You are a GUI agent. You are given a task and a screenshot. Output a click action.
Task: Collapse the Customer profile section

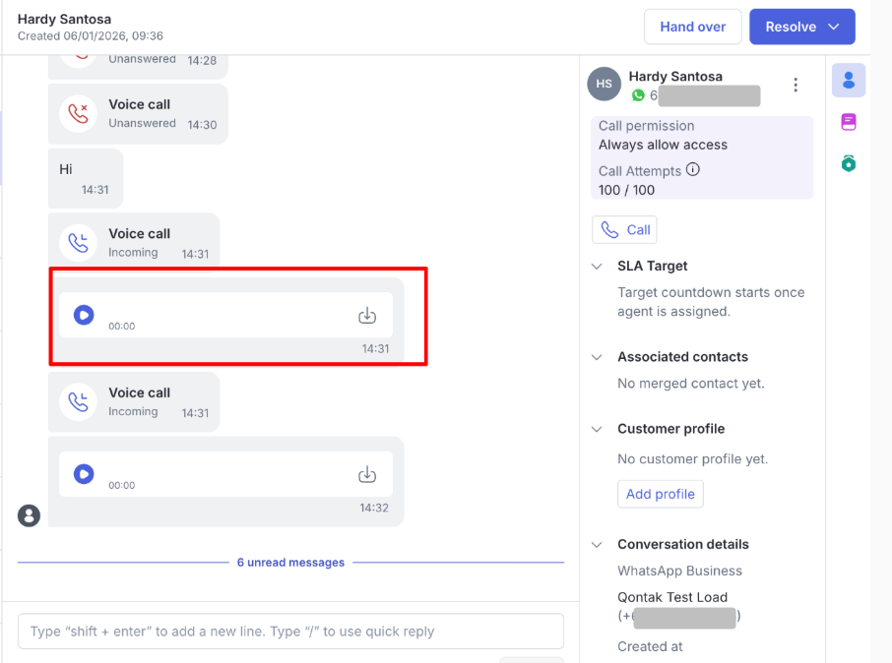(597, 429)
